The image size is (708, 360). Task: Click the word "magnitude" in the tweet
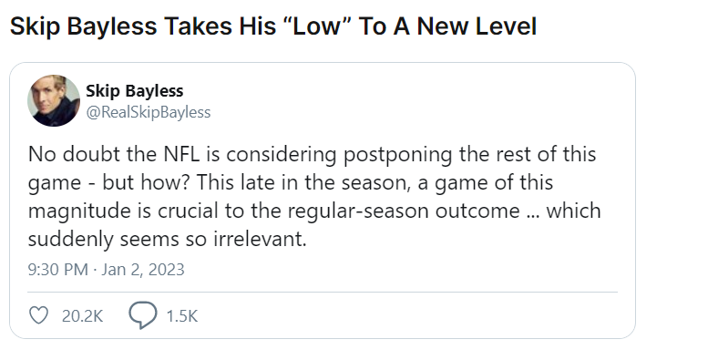coord(80,211)
